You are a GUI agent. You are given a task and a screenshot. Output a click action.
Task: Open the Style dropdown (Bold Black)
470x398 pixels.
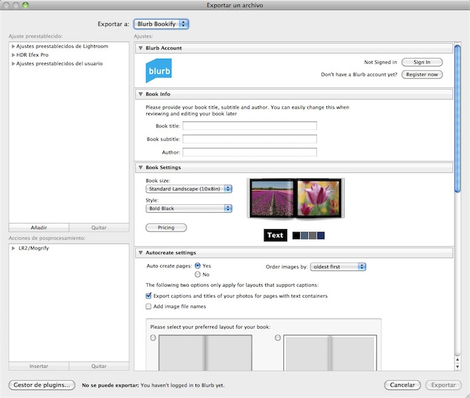(x=189, y=208)
